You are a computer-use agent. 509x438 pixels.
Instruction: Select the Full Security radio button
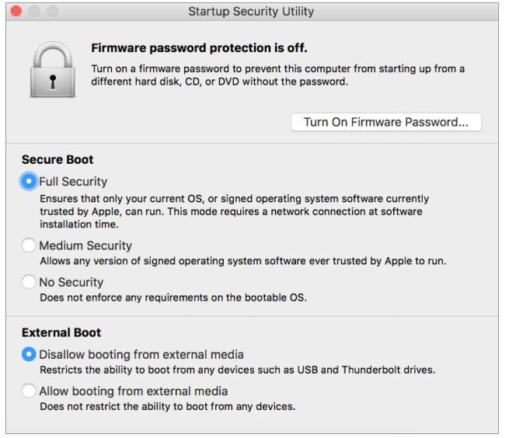30,182
